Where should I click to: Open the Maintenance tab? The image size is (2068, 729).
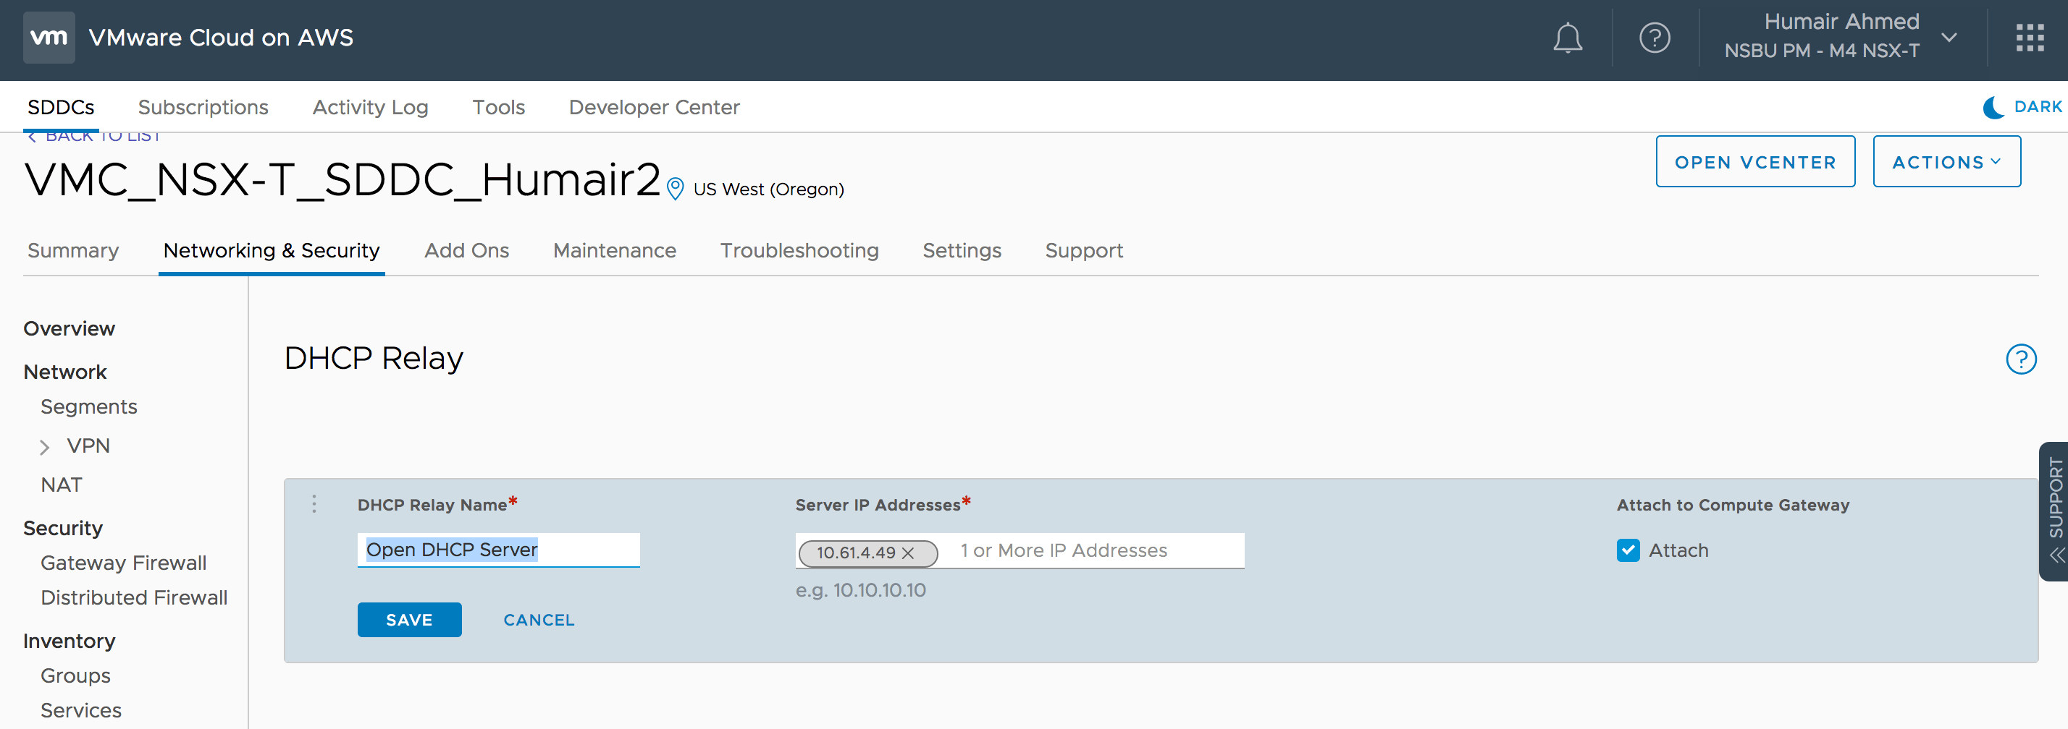[x=614, y=251]
